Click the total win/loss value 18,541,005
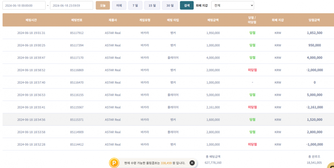The image size is (334, 168). [315, 163]
